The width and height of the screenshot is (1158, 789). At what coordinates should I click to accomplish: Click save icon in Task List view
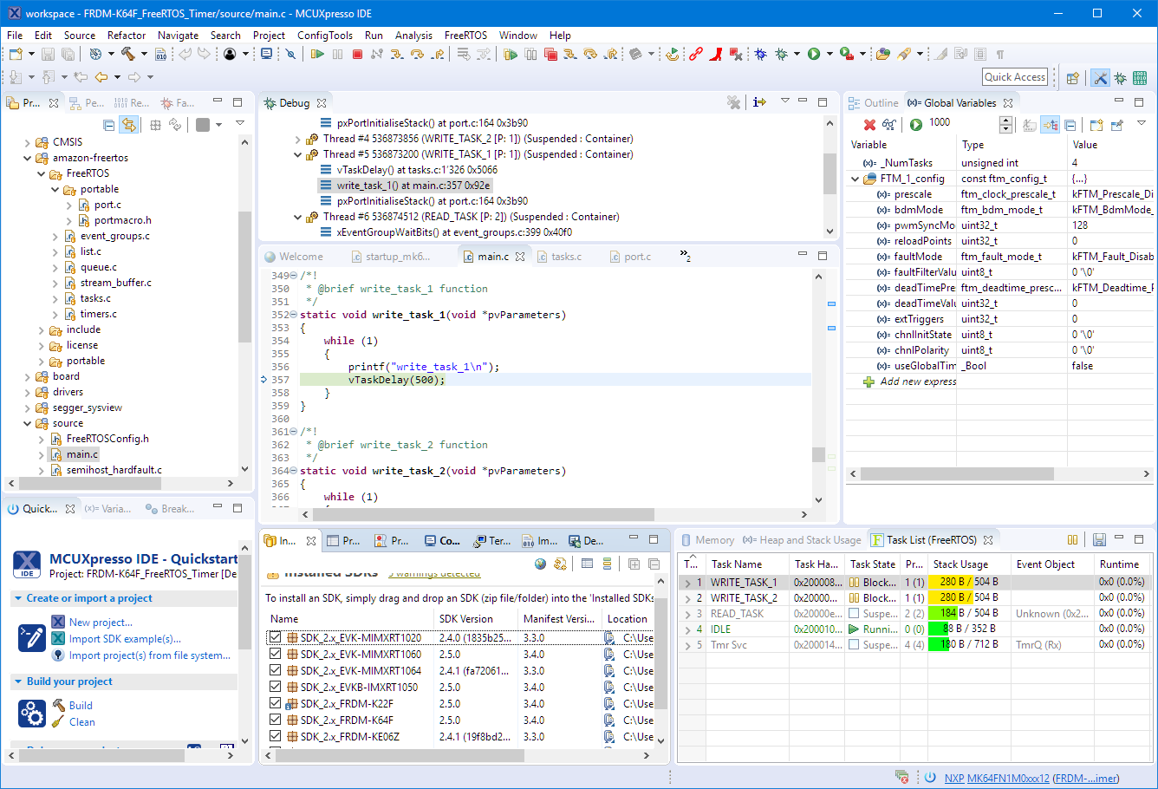pyautogui.click(x=1099, y=540)
